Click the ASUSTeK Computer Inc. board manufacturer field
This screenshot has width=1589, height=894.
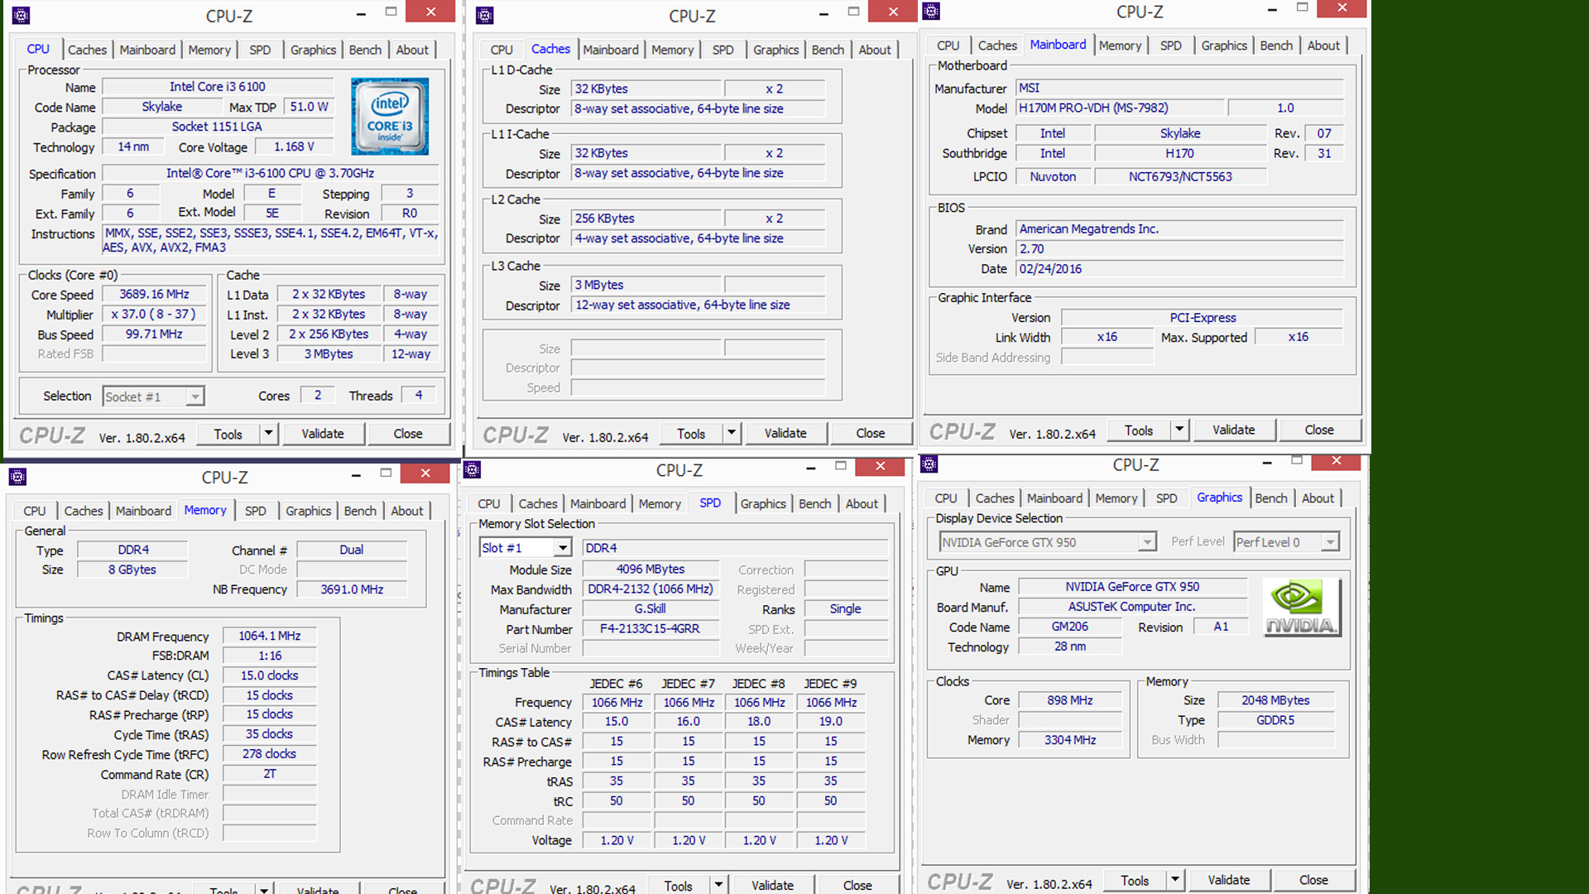(1132, 606)
